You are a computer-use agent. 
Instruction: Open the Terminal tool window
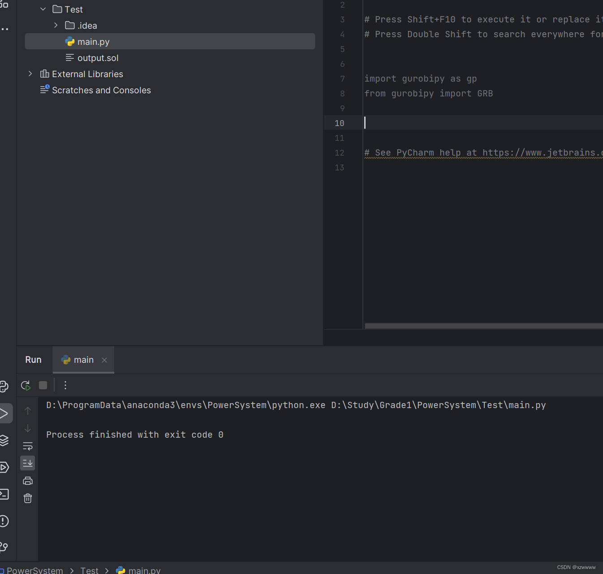(x=5, y=494)
